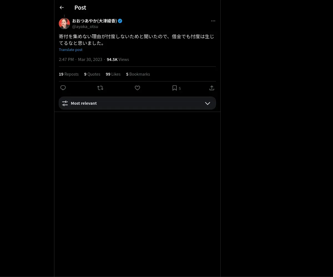333x277 pixels.
Task: Share the post via upload arrow icon
Action: point(212,88)
